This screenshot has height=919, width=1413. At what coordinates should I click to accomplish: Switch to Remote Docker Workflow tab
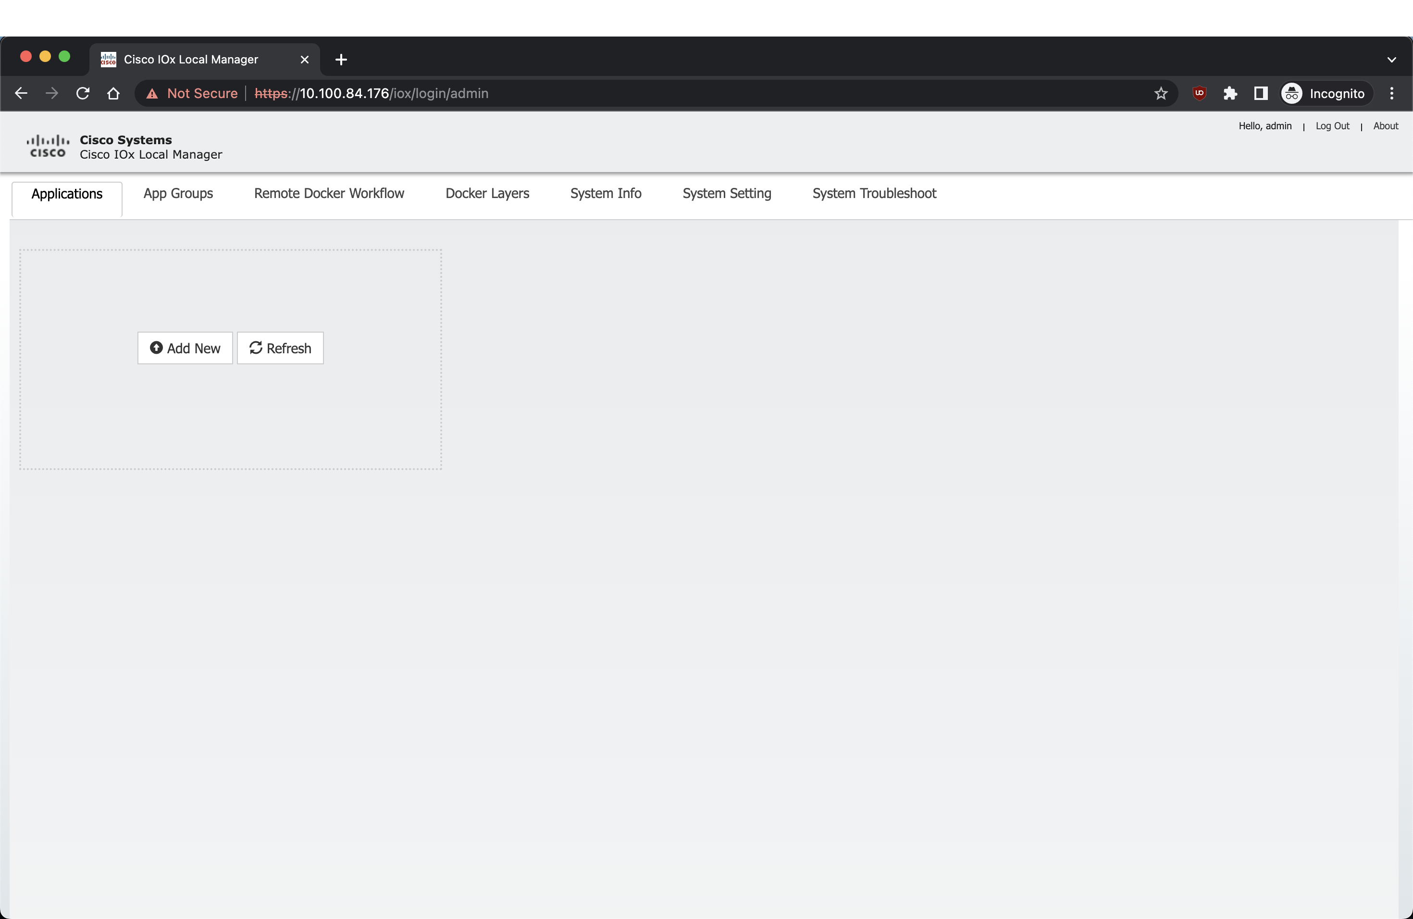pyautogui.click(x=329, y=194)
